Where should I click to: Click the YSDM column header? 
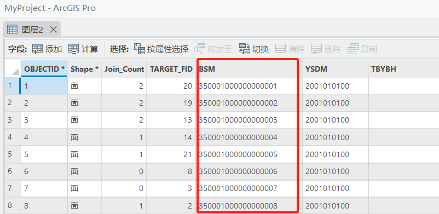click(x=335, y=69)
